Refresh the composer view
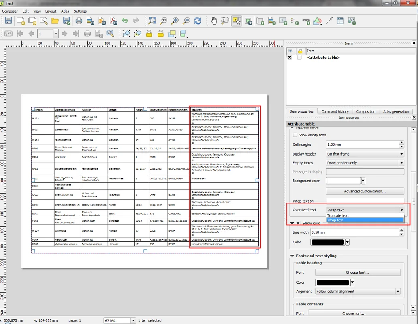Image resolution: width=418 pixels, height=324 pixels. pyautogui.click(x=198, y=21)
